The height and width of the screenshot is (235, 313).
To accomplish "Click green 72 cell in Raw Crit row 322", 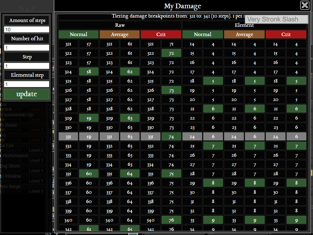I will tap(171, 53).
